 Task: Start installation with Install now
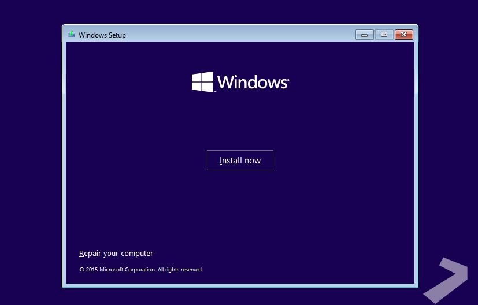coord(240,161)
